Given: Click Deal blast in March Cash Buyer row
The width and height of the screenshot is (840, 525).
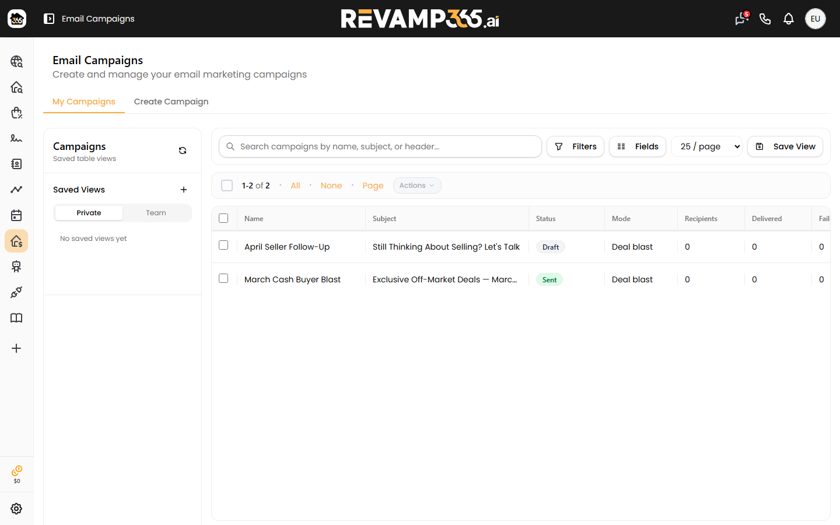Looking at the screenshot, I should click(x=632, y=279).
